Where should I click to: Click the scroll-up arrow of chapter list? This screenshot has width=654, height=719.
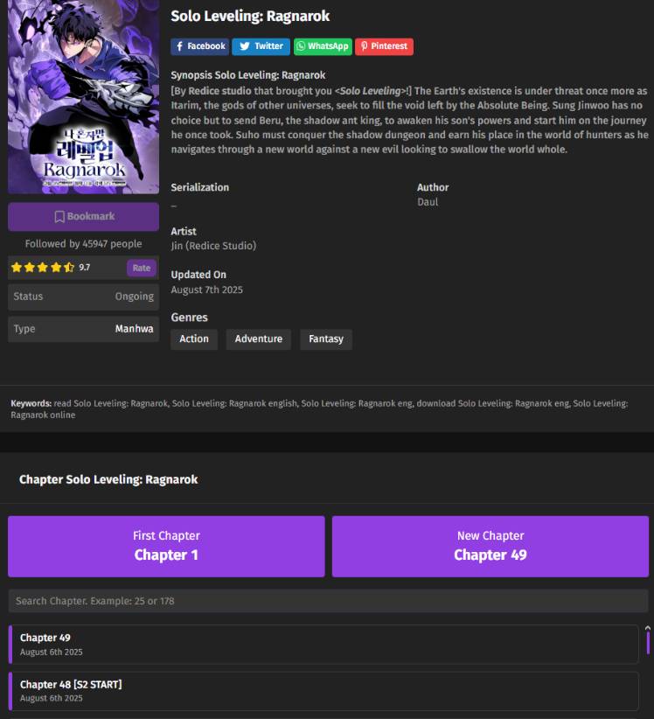pyautogui.click(x=648, y=628)
